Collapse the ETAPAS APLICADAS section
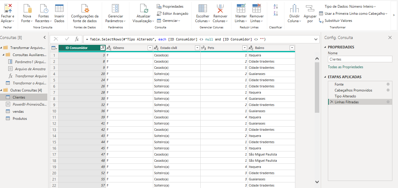This screenshot has width=398, height=188. coord(326,77)
